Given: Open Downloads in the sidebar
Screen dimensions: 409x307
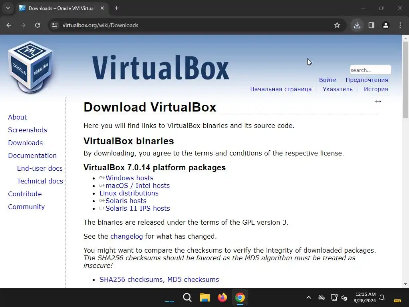Looking at the screenshot, I should click(26, 143).
